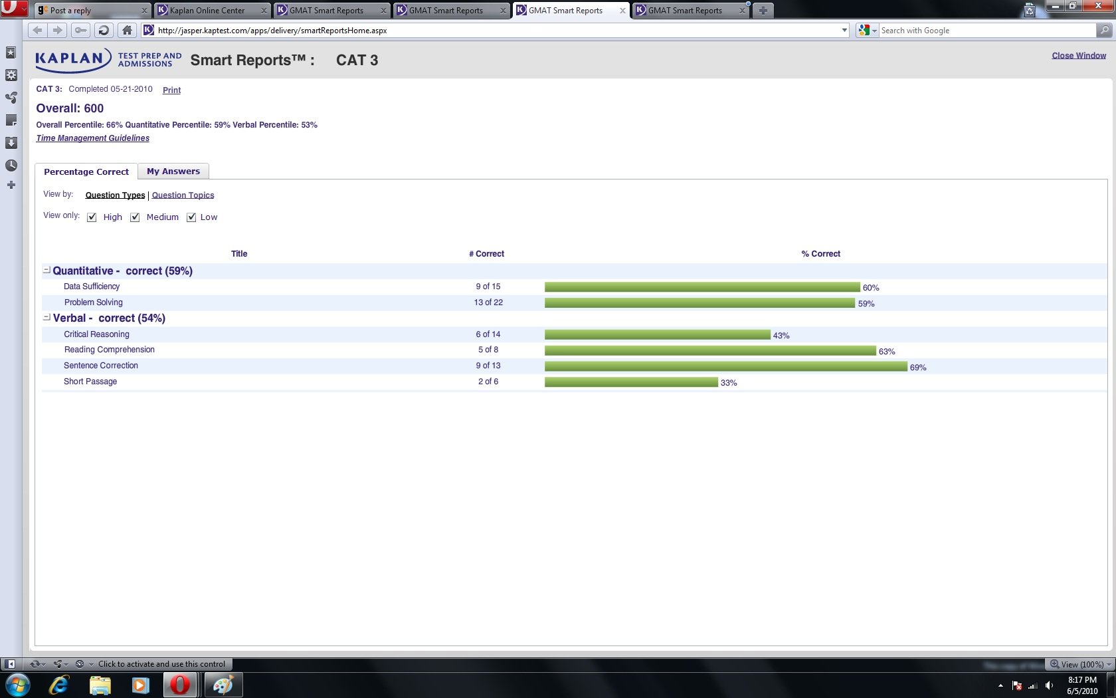Open the Bookmarks panel in Opera sidebar
Image resolution: width=1116 pixels, height=698 pixels.
coord(11,53)
